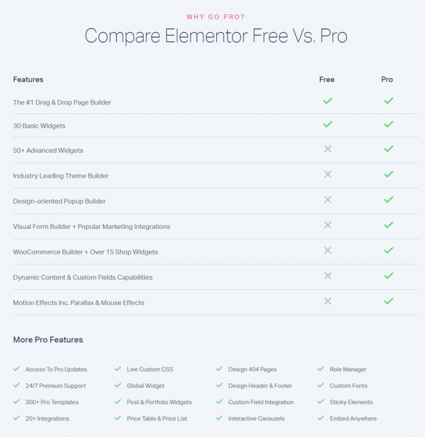
Task: Click the Pro checkmark for 30 Basic Widgets
Action: [388, 124]
